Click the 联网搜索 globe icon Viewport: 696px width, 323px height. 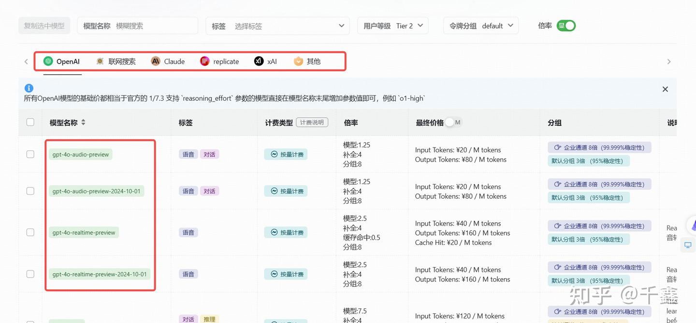pos(100,61)
